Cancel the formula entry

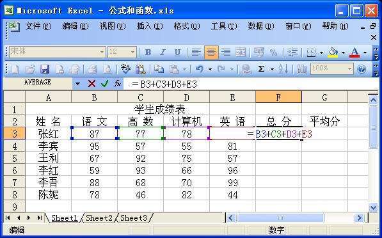pos(92,84)
